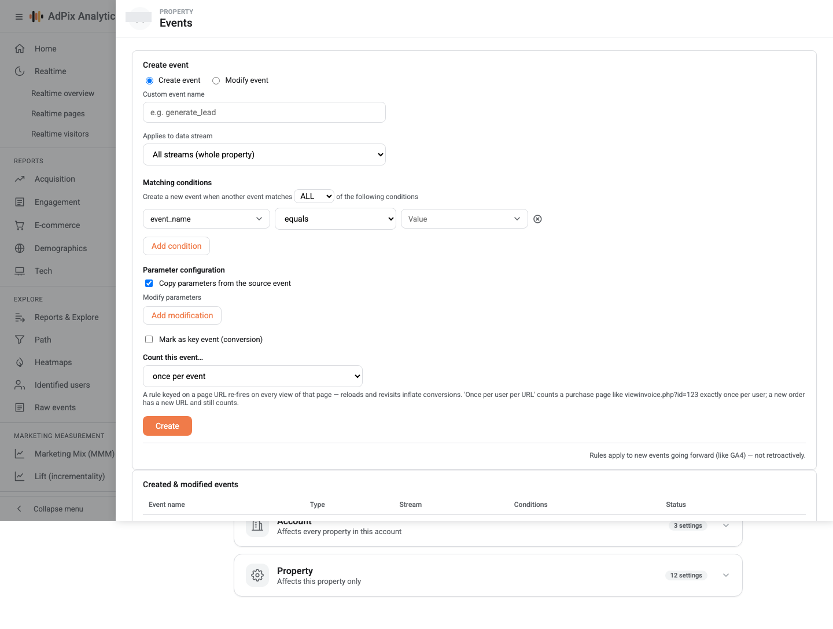Screen dimensions: 833x629
Task: Open Lift (incrementality) in the sidebar
Action: [x=69, y=476]
